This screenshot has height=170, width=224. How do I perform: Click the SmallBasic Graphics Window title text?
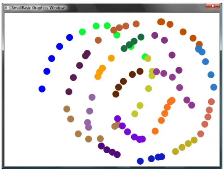38,8
